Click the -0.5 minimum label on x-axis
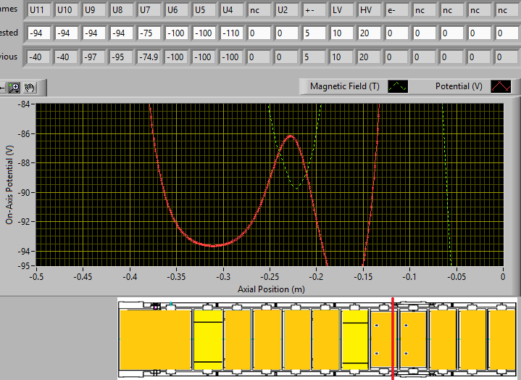521x380 pixels. pos(35,277)
